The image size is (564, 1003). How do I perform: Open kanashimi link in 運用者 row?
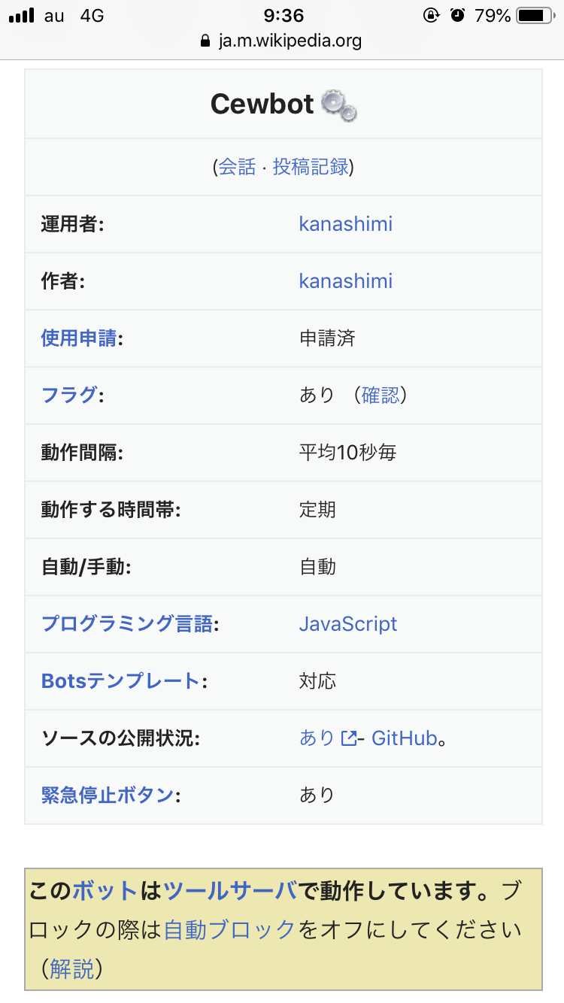(345, 224)
